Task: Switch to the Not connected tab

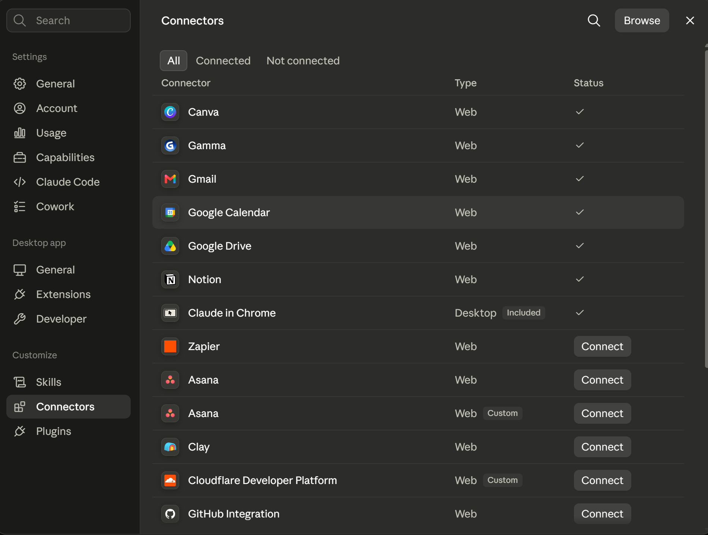Action: coord(303,61)
